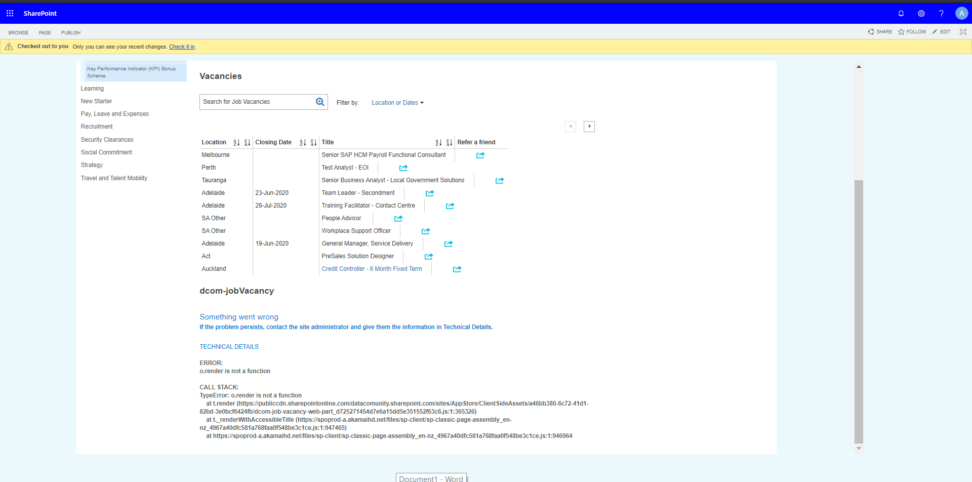Open help via the question mark icon
The width and height of the screenshot is (972, 482).
[941, 14]
